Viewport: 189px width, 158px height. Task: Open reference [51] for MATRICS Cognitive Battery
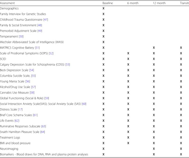pyautogui.click(x=37, y=48)
